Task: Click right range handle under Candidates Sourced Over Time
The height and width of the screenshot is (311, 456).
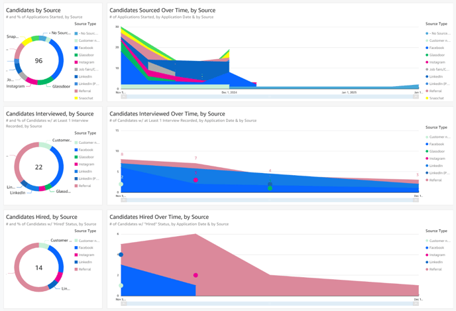Action: [x=416, y=96]
